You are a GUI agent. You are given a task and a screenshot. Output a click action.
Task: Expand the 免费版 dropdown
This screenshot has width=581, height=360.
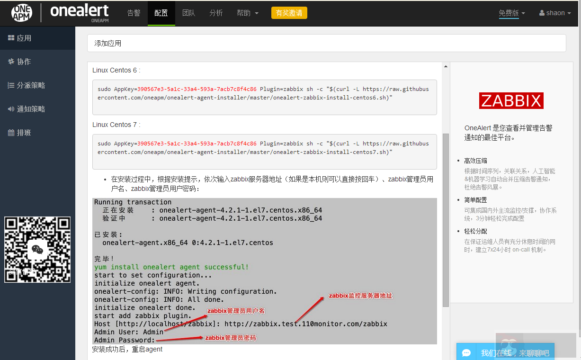point(511,13)
